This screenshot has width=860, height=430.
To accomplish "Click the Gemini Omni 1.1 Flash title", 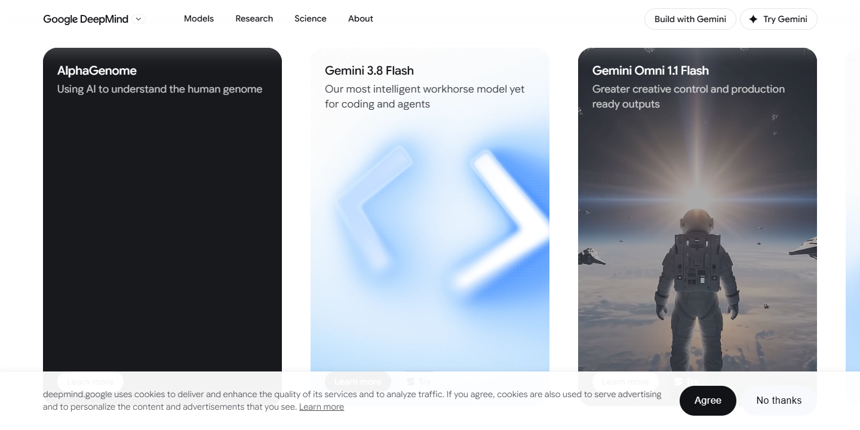I will tap(650, 70).
